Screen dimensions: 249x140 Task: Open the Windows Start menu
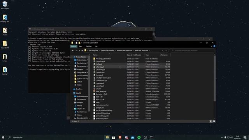[x=3, y=137]
